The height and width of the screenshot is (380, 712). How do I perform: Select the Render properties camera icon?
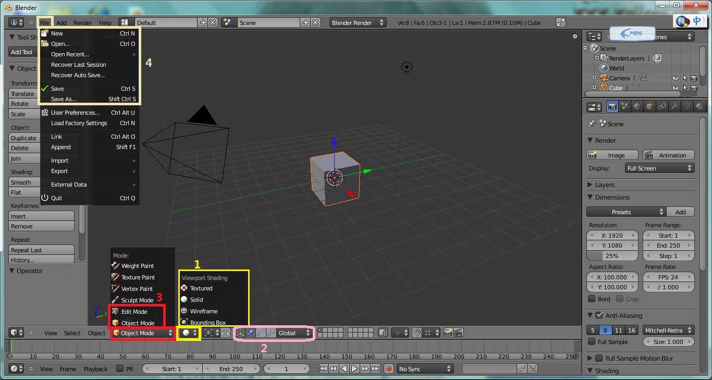click(613, 106)
